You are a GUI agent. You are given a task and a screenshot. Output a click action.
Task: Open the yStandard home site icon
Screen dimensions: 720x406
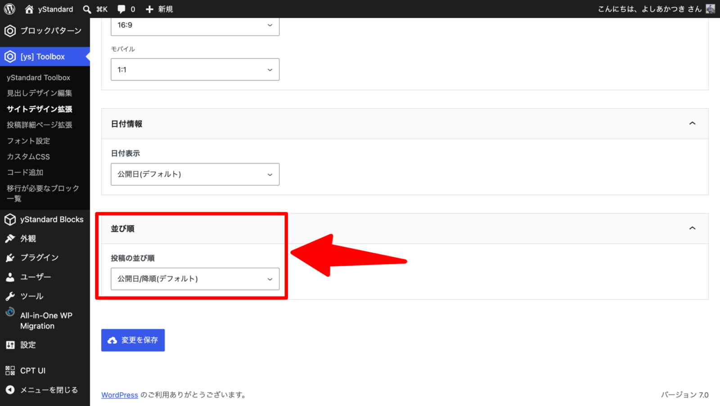point(29,9)
